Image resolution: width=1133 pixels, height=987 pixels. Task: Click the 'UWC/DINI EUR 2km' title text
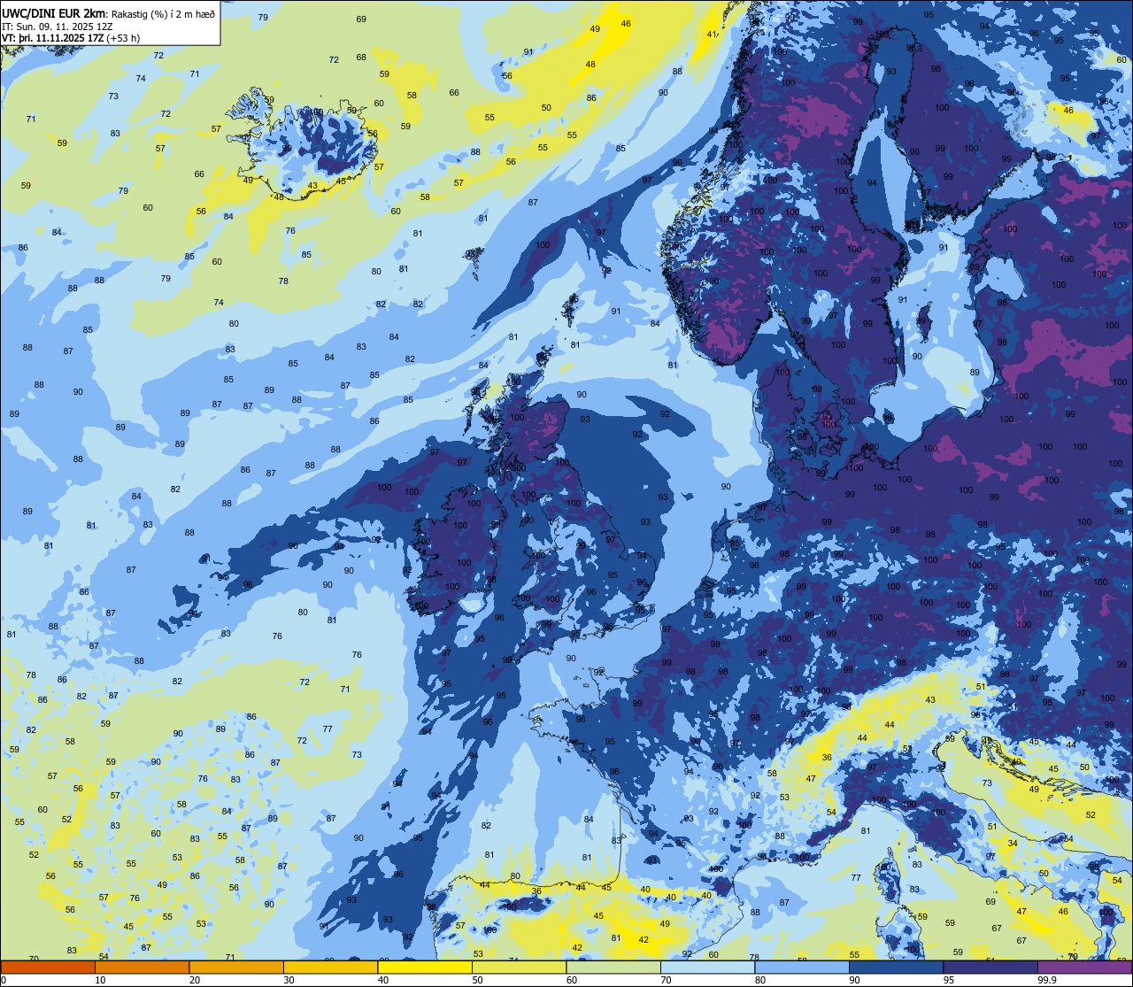[x=53, y=12]
